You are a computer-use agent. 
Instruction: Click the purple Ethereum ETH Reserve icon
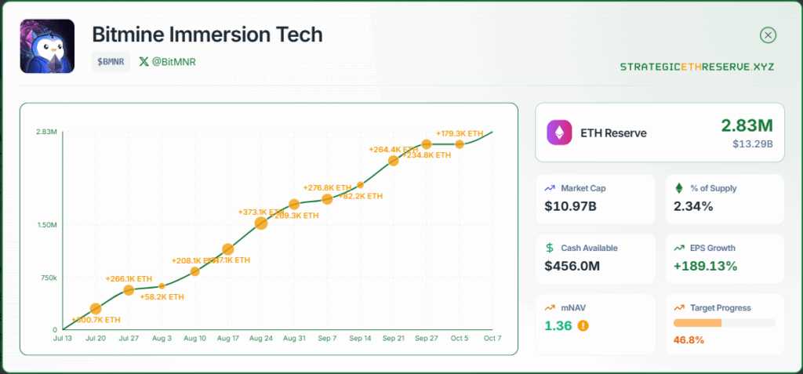click(560, 133)
